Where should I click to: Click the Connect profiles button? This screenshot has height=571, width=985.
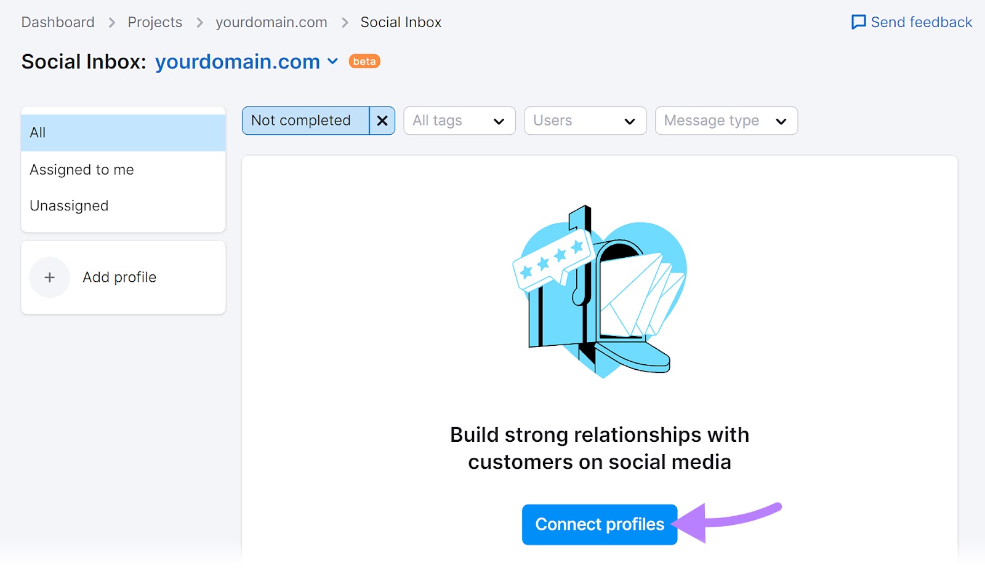[x=600, y=524]
